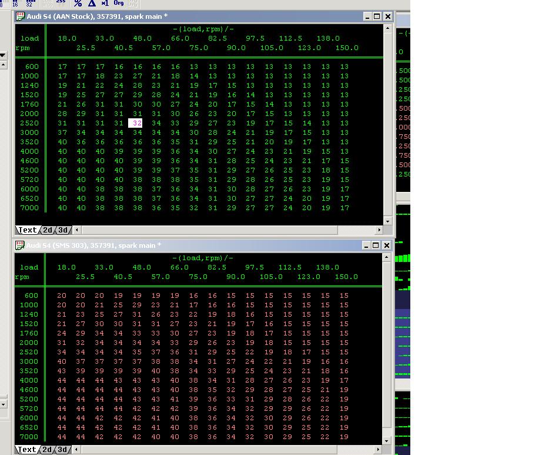Click down arrow of AAN Stock vertical scrollbar
542x455 pixels.
[x=388, y=221]
